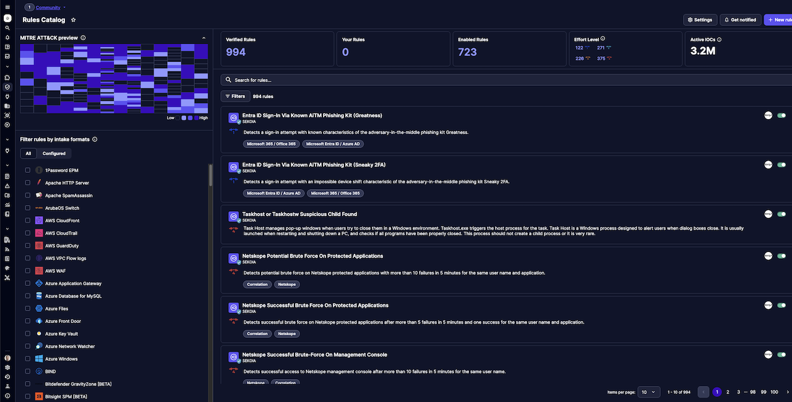The height and width of the screenshot is (402, 792).
Task: Click the Azure Key Vault logo icon
Action: point(39,333)
